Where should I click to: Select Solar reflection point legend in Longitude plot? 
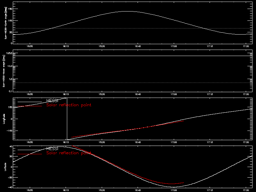[69, 105]
